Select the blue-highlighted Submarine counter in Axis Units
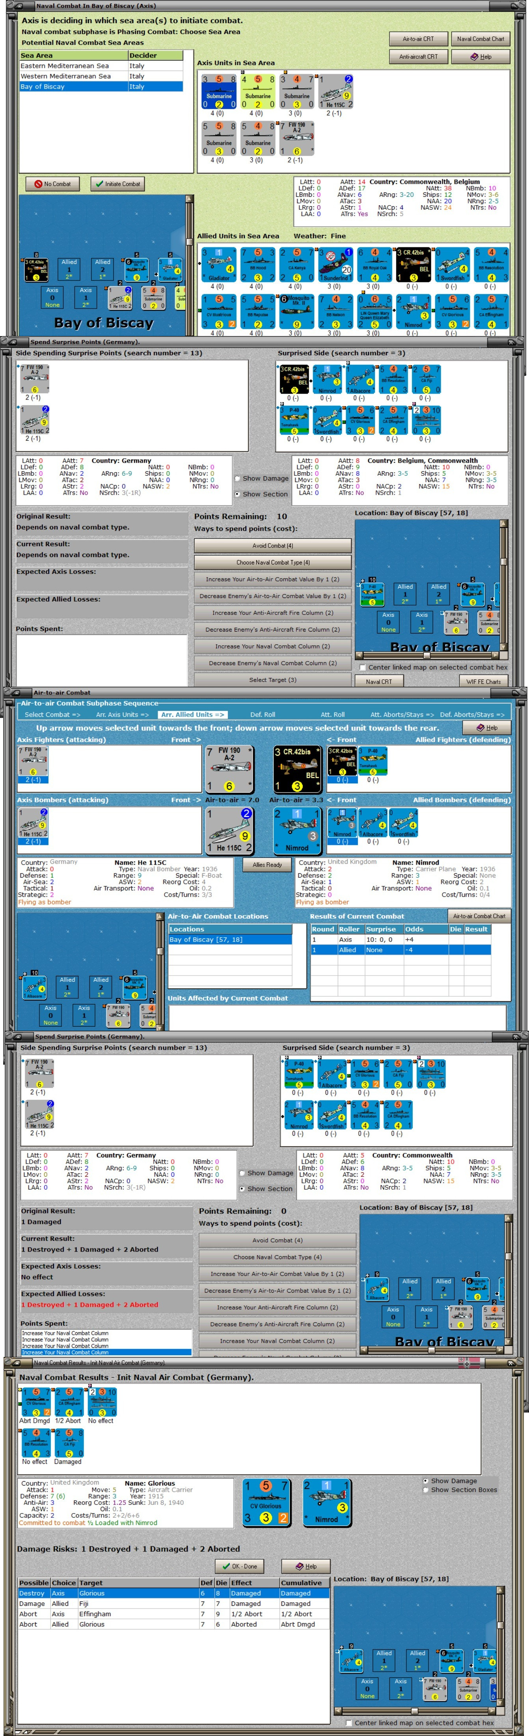This screenshot has height=1736, width=529. point(219,92)
